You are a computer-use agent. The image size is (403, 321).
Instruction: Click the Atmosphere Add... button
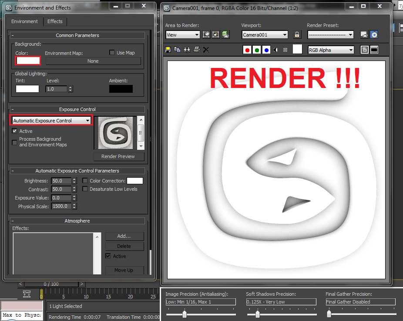pos(124,236)
